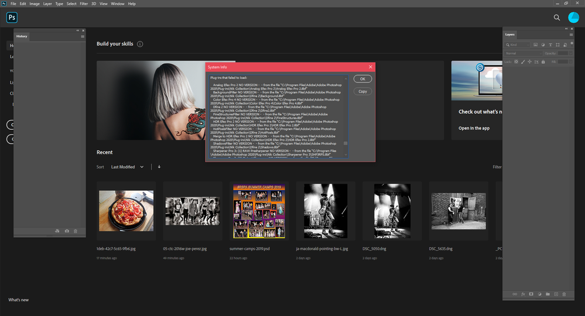Open the Layers panel menu icon
585x316 pixels.
click(571, 35)
